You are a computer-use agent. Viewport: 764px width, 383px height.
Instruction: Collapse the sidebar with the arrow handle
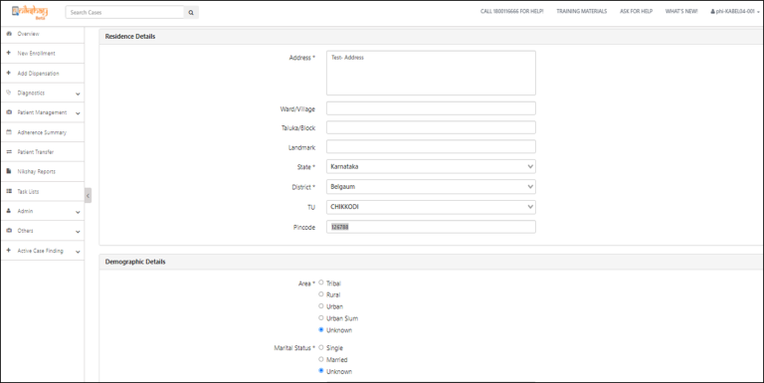click(88, 195)
